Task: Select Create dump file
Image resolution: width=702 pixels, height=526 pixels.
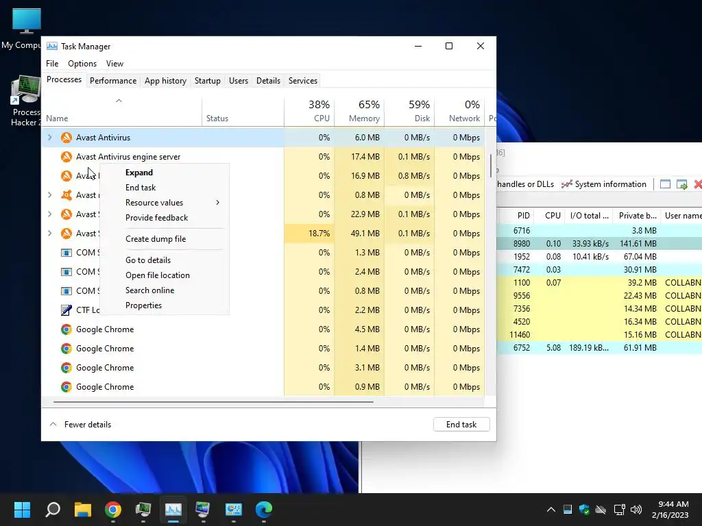Action: (x=165, y=239)
